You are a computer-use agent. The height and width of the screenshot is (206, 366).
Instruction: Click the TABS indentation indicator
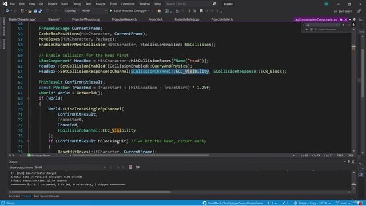[340, 155]
